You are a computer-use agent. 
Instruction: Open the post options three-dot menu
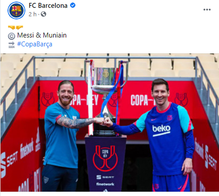click(207, 10)
